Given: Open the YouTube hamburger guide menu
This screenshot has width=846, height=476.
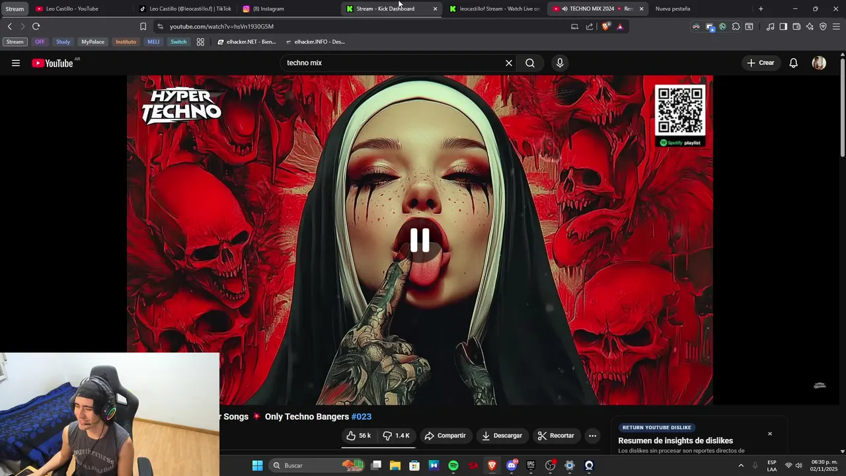Looking at the screenshot, I should click(x=16, y=63).
